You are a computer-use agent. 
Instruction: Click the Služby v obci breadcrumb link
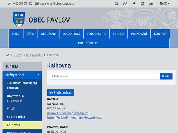pyautogui.click(x=34, y=55)
